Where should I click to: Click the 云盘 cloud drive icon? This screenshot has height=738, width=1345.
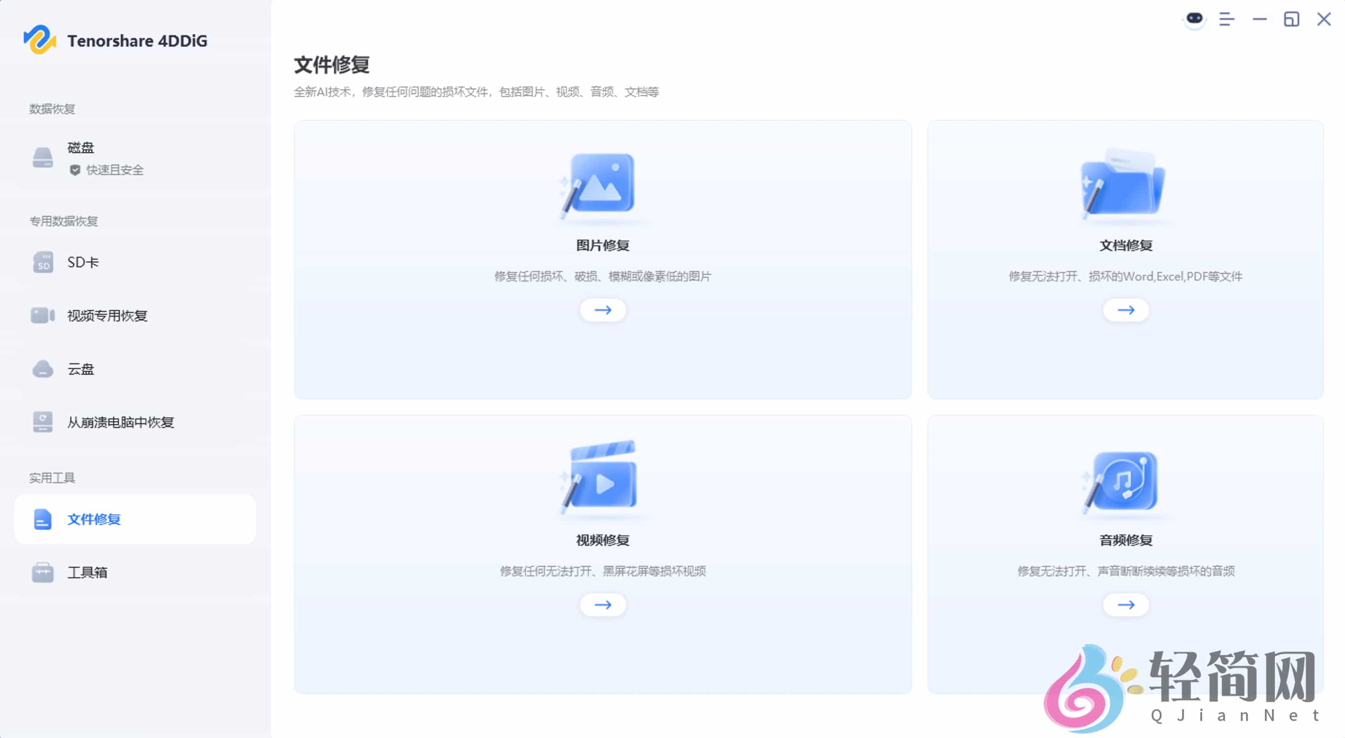click(x=42, y=369)
